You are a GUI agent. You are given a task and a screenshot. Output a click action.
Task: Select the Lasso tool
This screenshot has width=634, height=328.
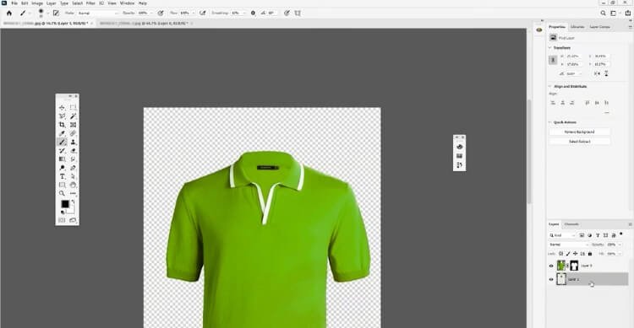[62, 116]
